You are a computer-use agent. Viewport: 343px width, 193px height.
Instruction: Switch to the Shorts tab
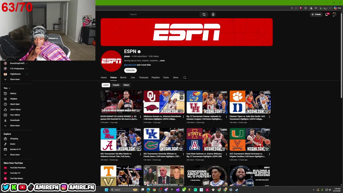coord(123,77)
